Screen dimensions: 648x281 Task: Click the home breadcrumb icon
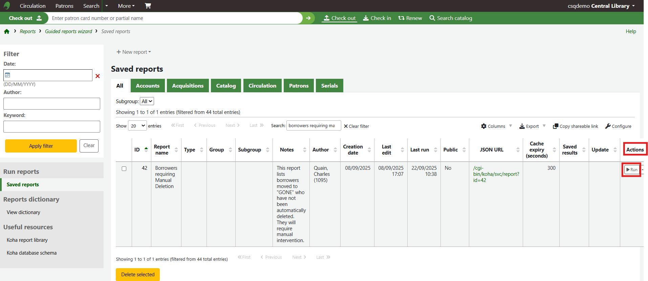tap(7, 31)
